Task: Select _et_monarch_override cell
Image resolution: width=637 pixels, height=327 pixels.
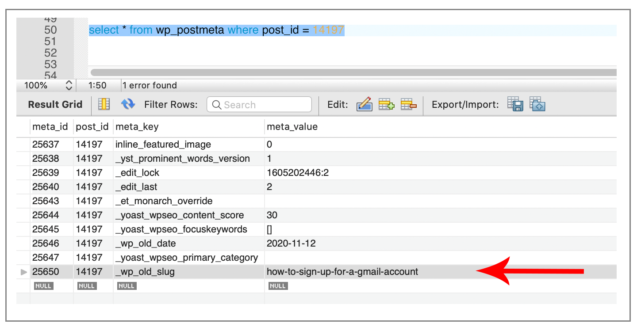Action: tap(188, 201)
